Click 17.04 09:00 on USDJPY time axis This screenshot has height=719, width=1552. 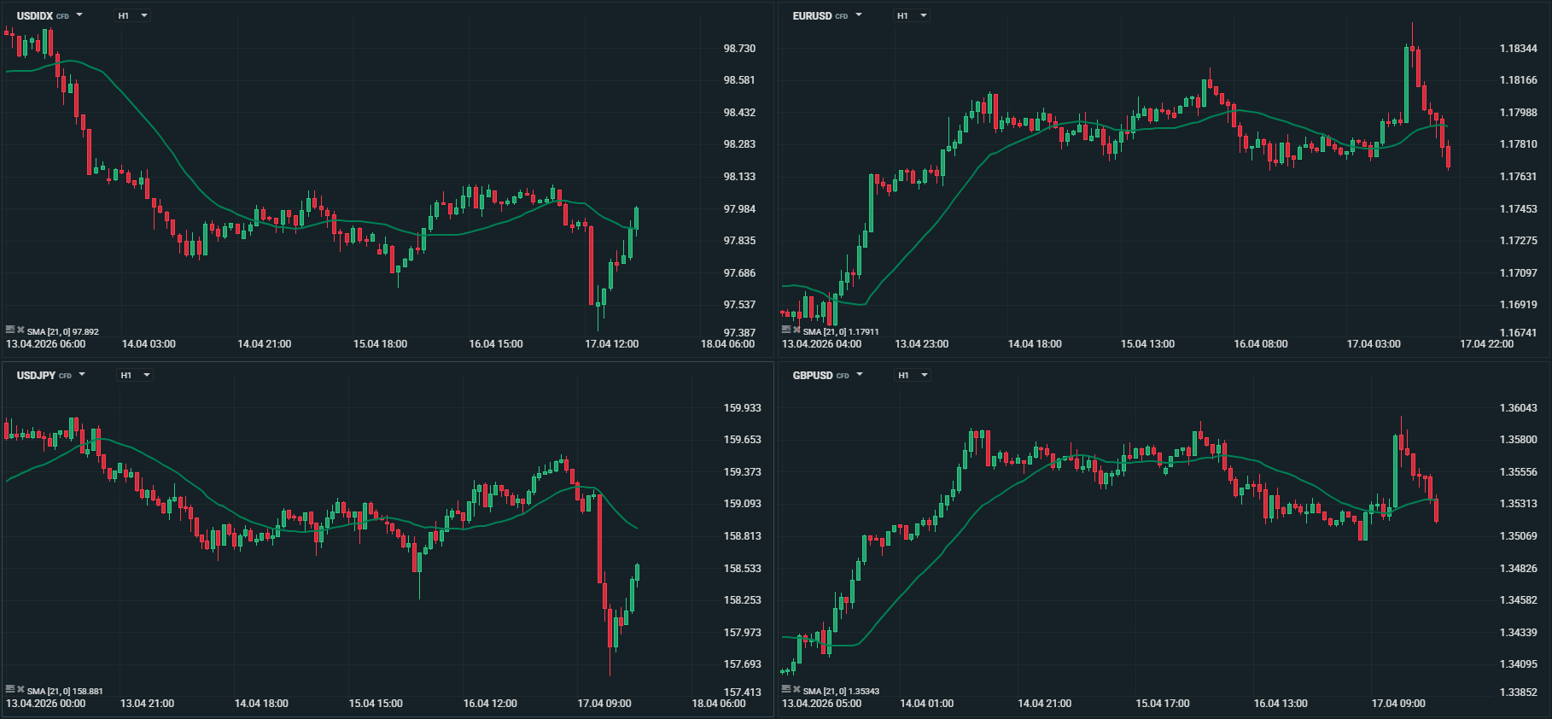tap(604, 704)
